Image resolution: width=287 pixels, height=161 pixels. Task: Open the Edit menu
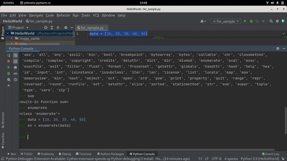[x=13, y=15]
